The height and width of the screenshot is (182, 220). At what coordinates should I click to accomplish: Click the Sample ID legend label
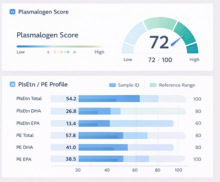pyautogui.click(x=129, y=85)
